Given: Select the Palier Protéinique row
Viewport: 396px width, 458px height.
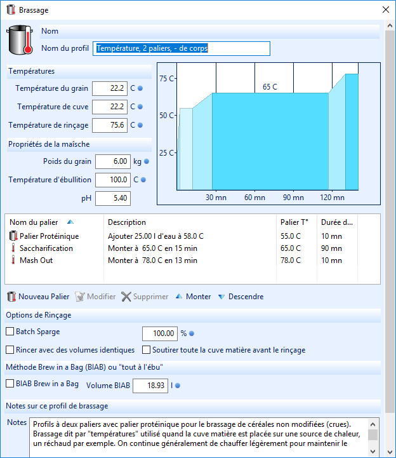Looking at the screenshot, I should tap(49, 236).
